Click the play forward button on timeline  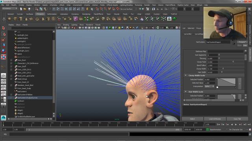(236, 125)
